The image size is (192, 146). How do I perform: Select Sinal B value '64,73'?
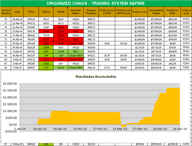(x=61, y=23)
